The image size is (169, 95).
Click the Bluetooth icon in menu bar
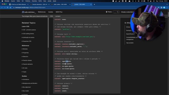tap(135, 1)
